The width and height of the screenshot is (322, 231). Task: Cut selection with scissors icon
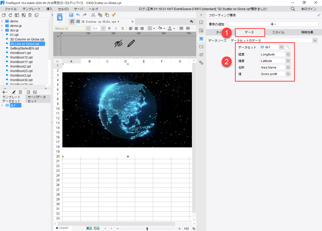(93, 15)
